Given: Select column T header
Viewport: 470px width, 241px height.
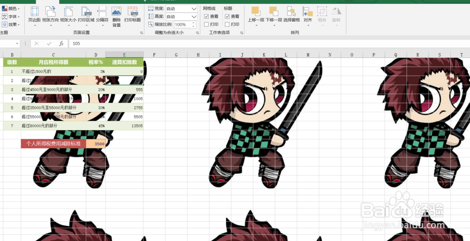Looking at the screenshot, I should [x=462, y=55].
